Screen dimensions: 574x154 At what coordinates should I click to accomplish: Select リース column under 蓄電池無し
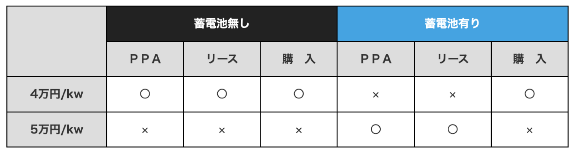222,59
